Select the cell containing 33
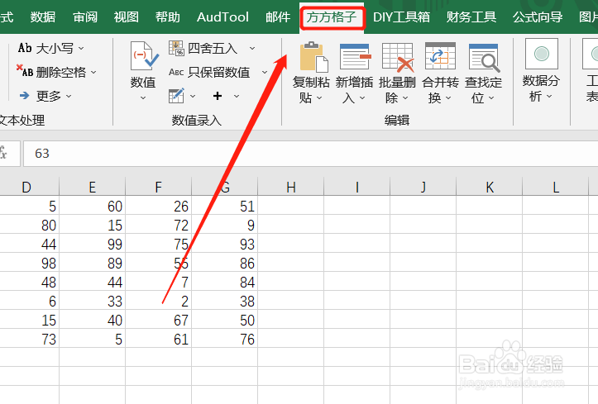This screenshot has height=404, width=598. 93,302
